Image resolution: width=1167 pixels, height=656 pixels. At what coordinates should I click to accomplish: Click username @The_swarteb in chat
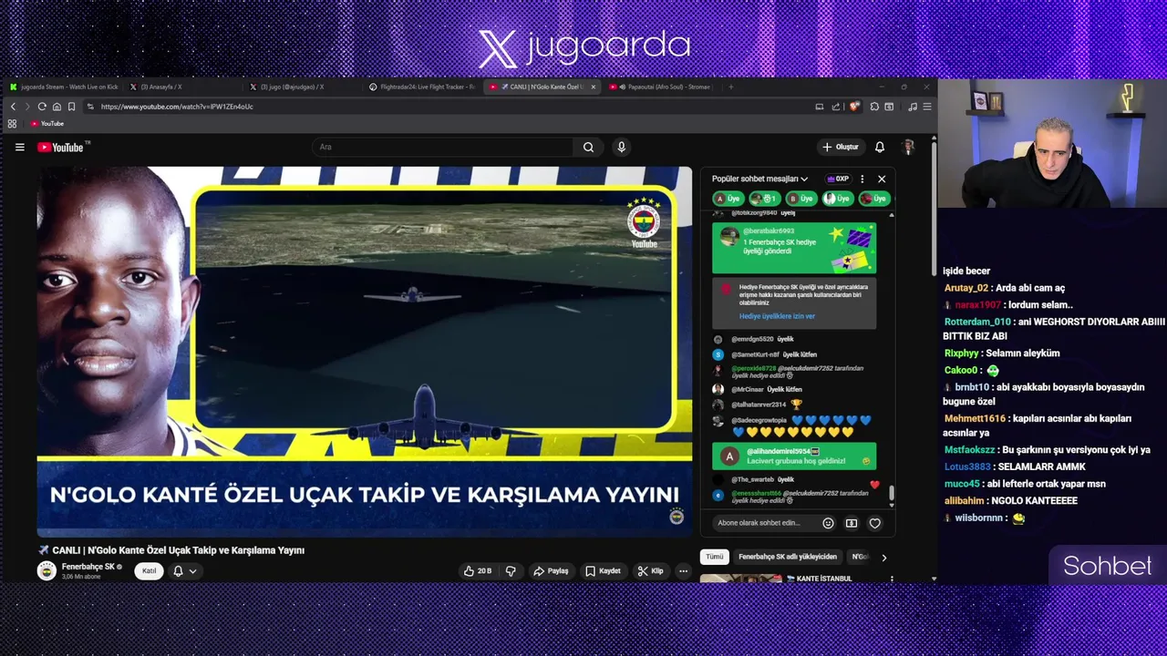[752, 479]
